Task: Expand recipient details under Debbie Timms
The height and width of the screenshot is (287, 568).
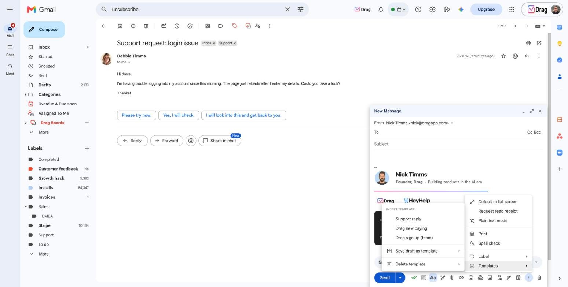Action: pyautogui.click(x=129, y=62)
